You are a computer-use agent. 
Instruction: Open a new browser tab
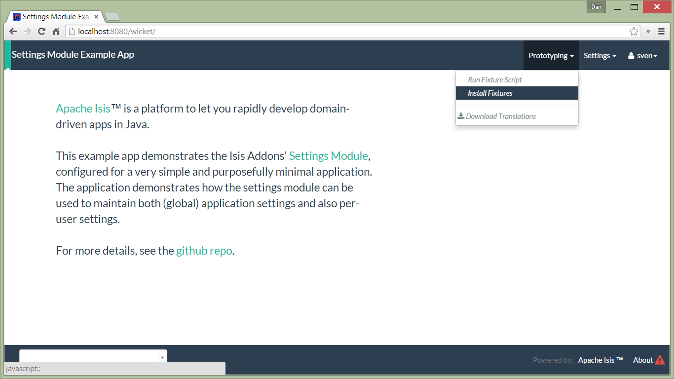[112, 17]
